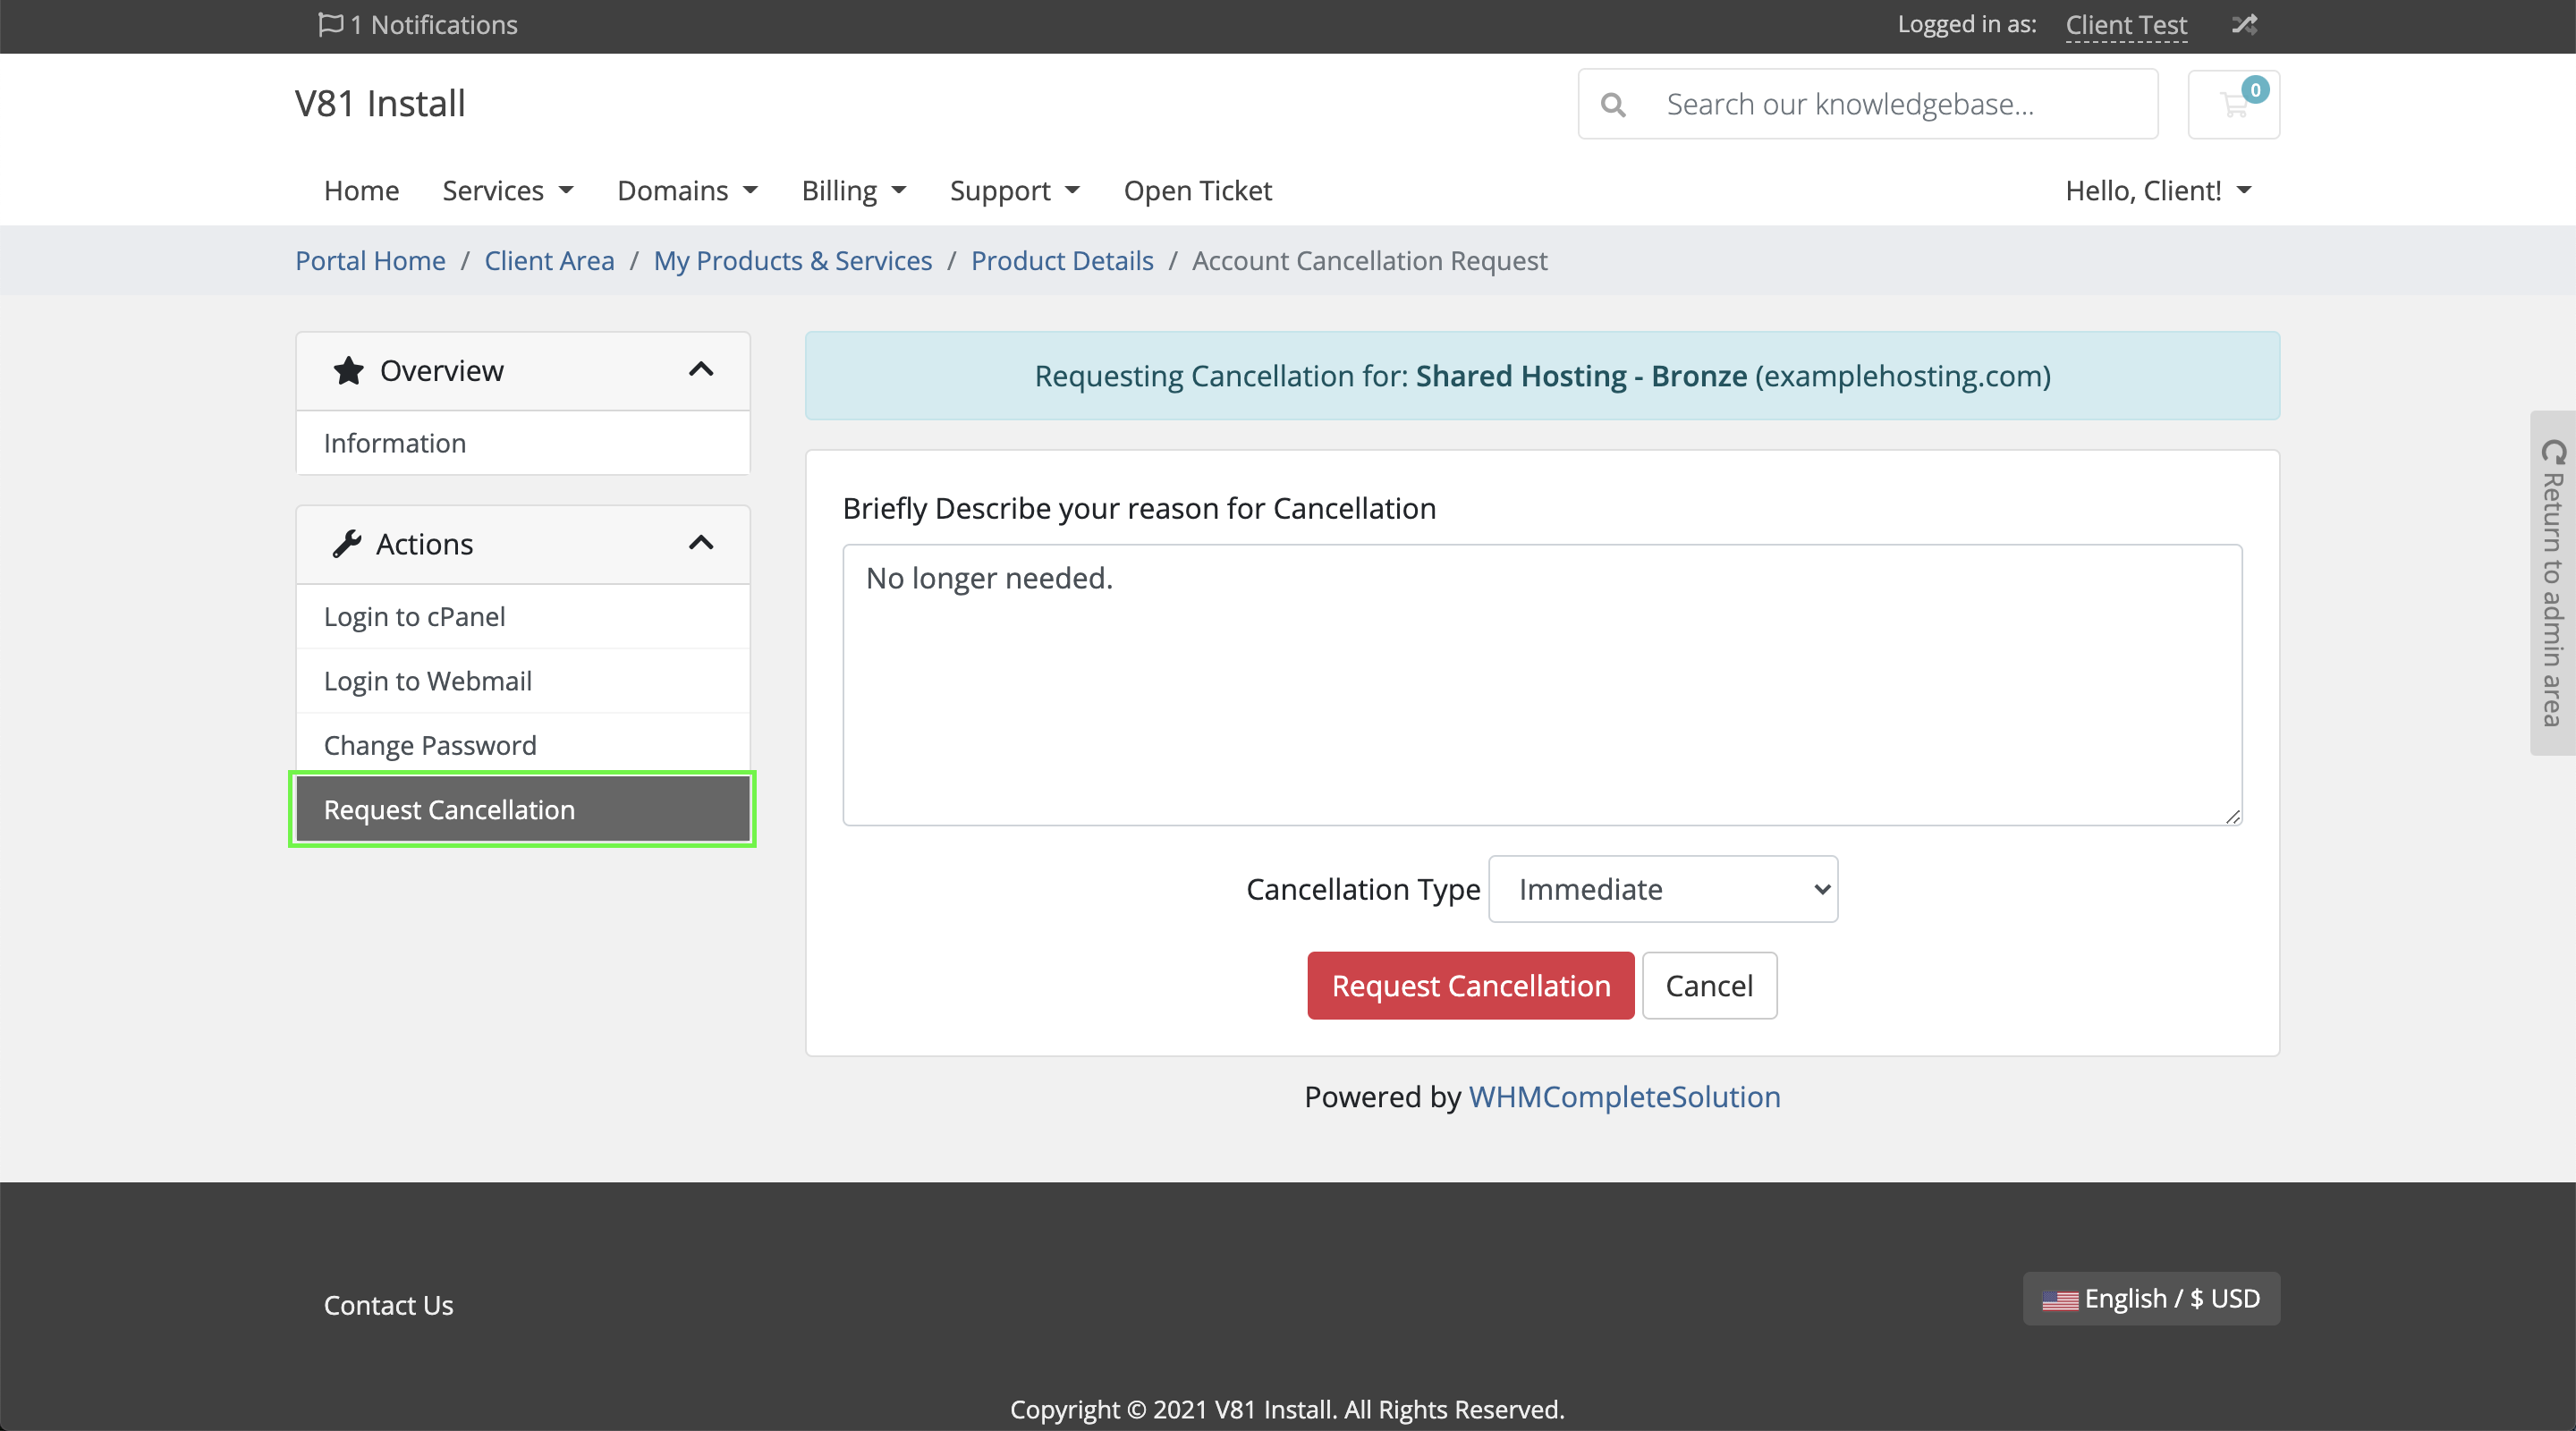Open the shopping cart icon

[x=2233, y=104]
